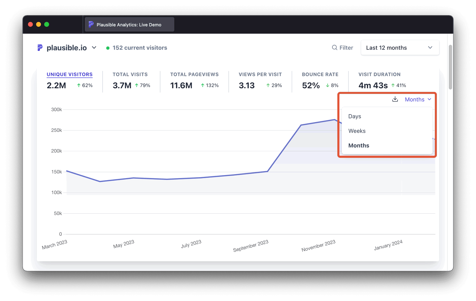Open the Last 12 months date picker
Image resolution: width=476 pixels, height=301 pixels.
tap(400, 48)
